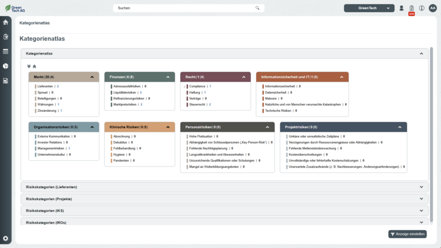Screen dimensions: 441x248
Task: Open the table grid view in the sidebar
Action: [6, 52]
